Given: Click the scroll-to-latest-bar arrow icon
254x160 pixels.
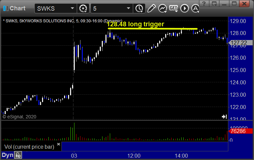Looking at the screenshot, I should [224, 117].
